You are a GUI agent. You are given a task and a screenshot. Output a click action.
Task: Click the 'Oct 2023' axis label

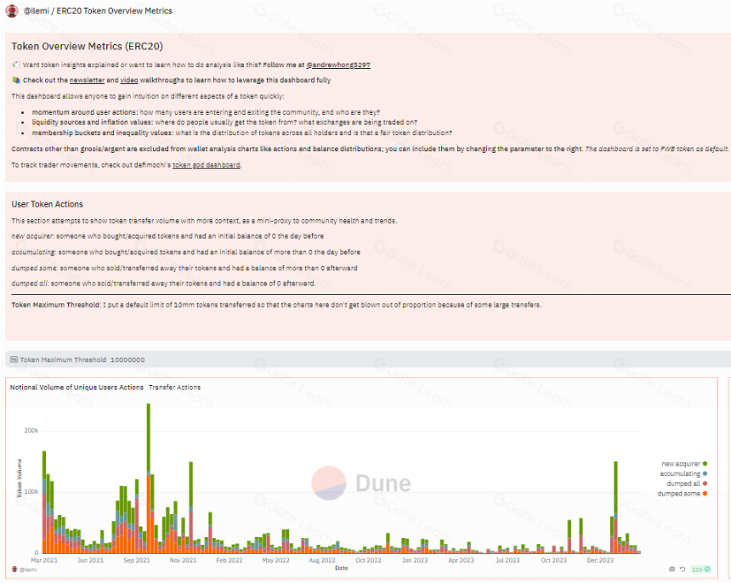pos(554,560)
